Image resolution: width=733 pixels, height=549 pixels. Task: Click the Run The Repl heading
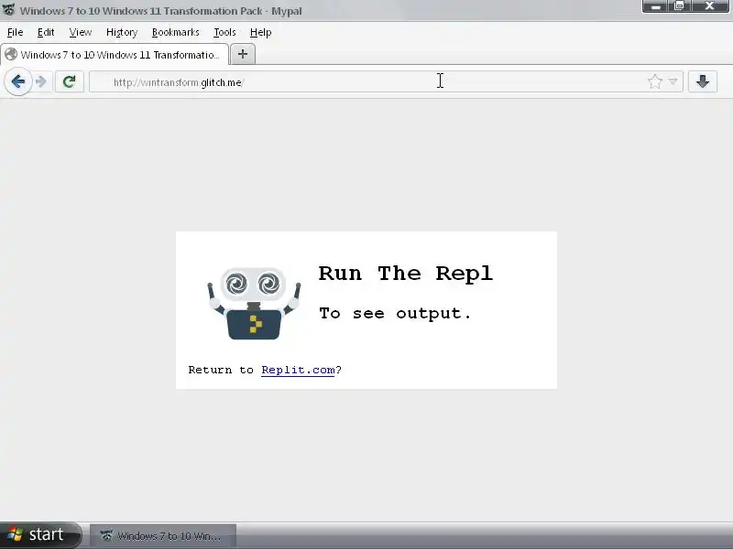405,273
